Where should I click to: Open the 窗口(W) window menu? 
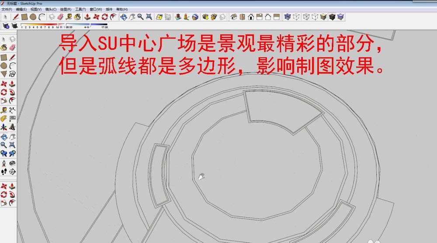pyautogui.click(x=96, y=10)
